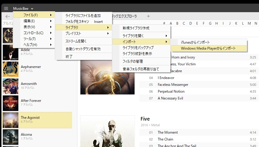This screenshot has width=259, height=147.
Task: Open new tab with plus icon
Action: (x=148, y=16)
